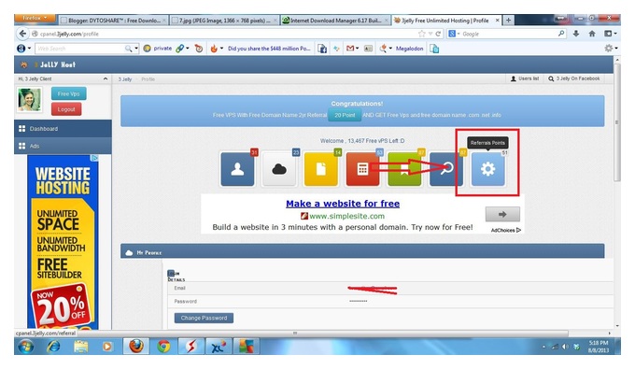Open the orange Firefox menu button
Image resolution: width=635 pixels, height=369 pixels.
(x=35, y=18)
